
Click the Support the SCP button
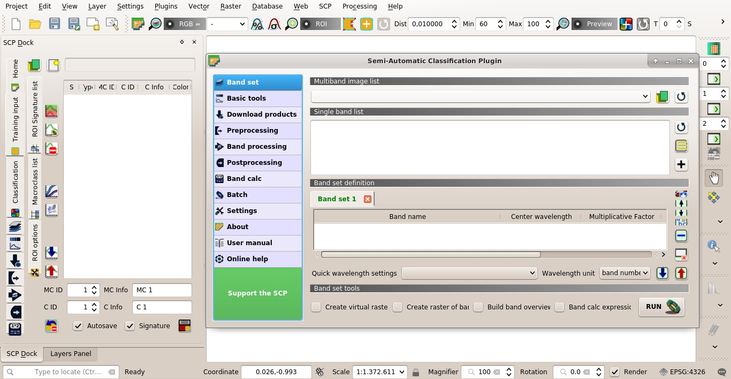(x=258, y=293)
